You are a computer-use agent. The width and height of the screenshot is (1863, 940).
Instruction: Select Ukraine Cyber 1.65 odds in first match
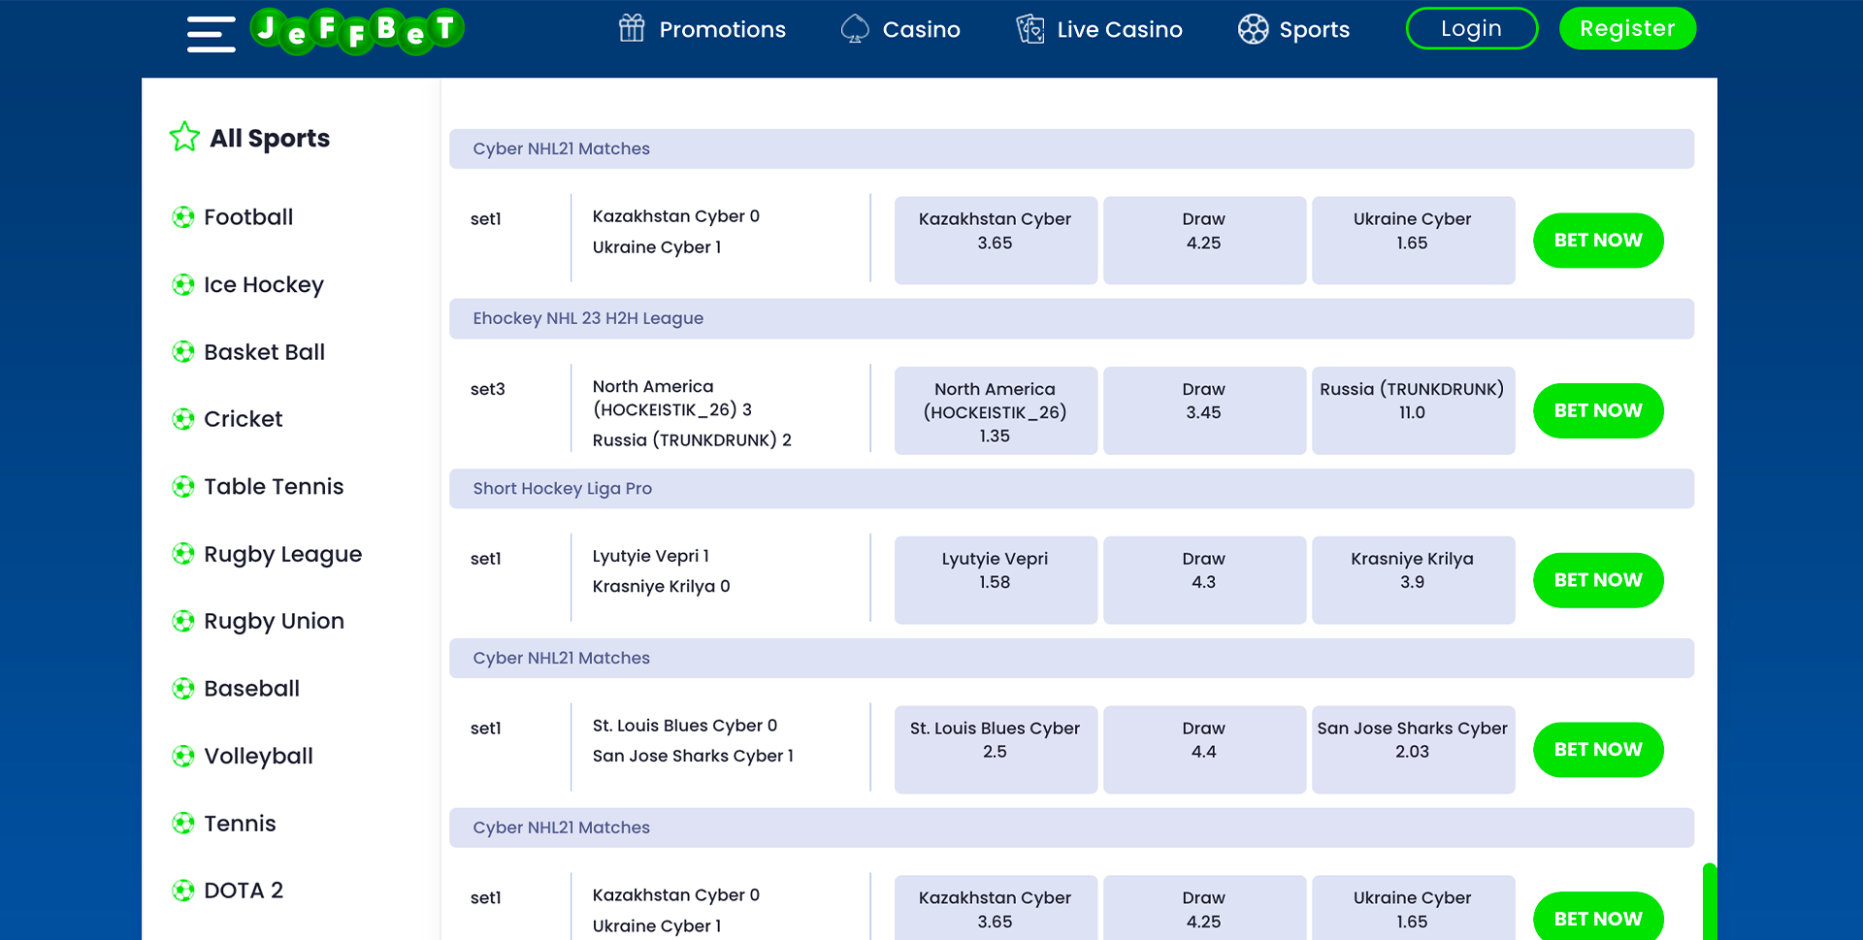point(1413,241)
